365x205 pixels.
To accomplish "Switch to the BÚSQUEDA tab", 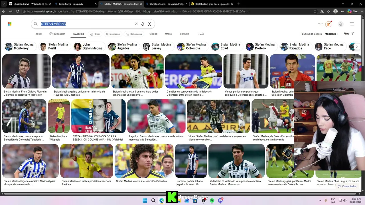I will coord(57,34).
